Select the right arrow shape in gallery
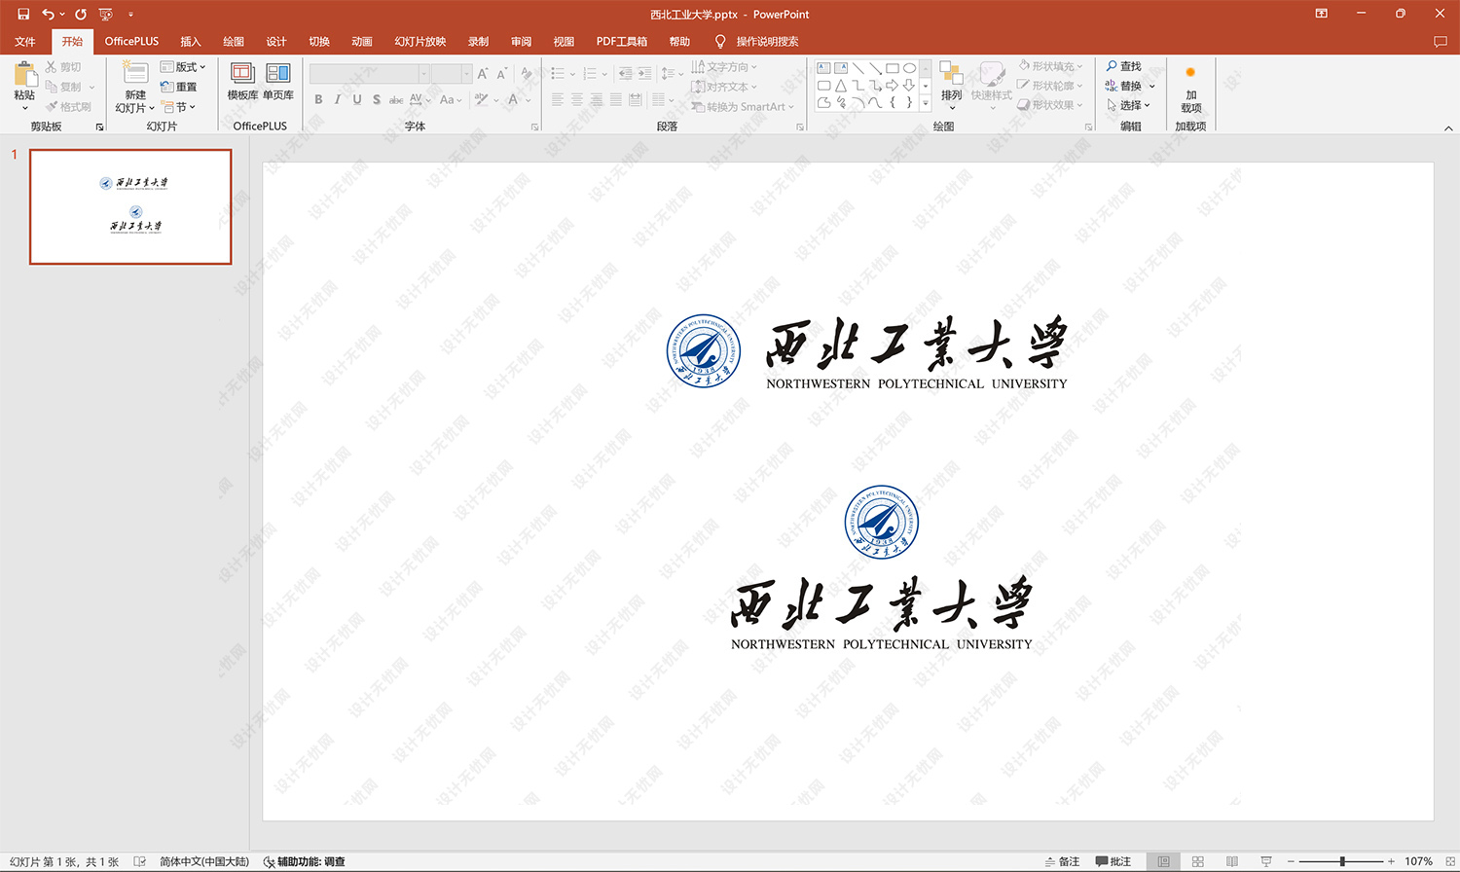This screenshot has width=1460, height=872. tap(893, 86)
